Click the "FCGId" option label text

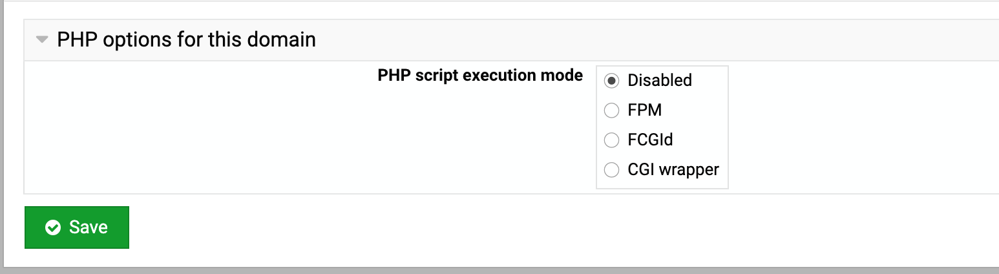coord(651,140)
